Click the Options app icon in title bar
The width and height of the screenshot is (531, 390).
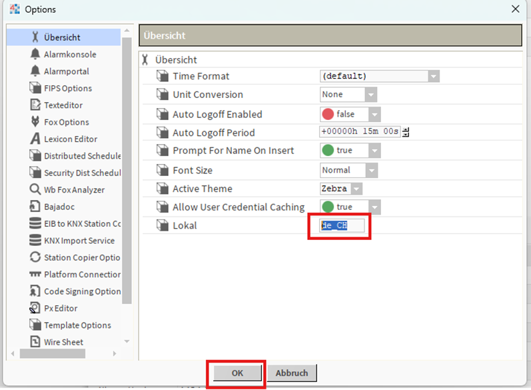tap(15, 9)
